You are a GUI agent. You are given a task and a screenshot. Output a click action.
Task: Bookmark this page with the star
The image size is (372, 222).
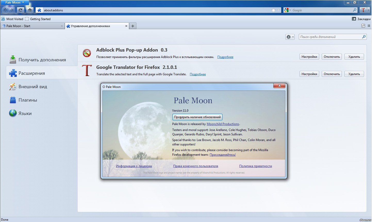tap(274, 10)
